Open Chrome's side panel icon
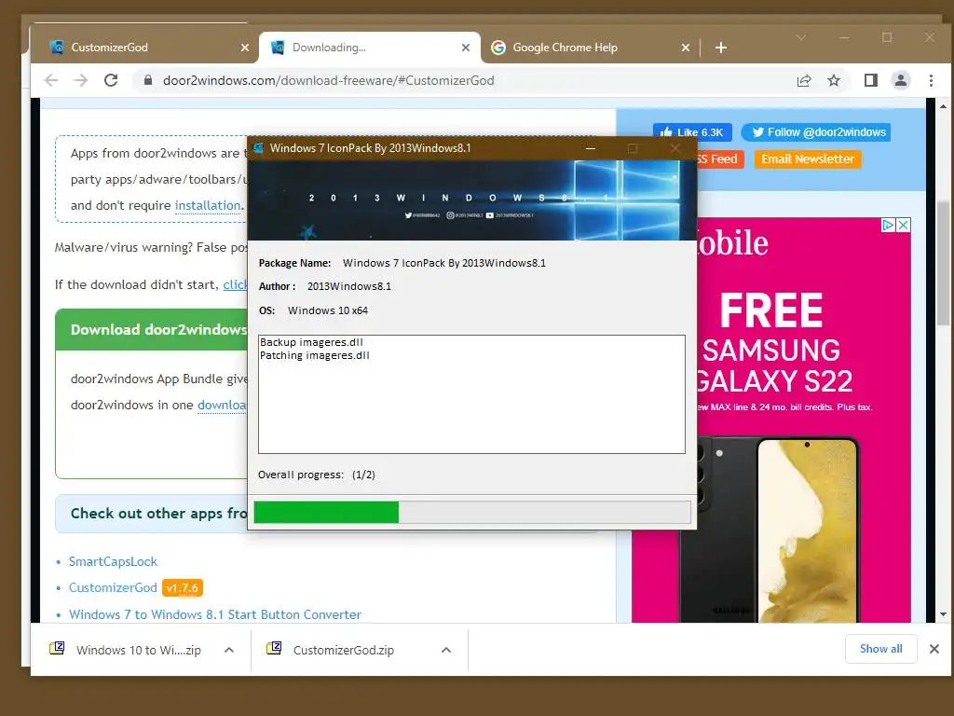The width and height of the screenshot is (954, 716). tap(871, 80)
